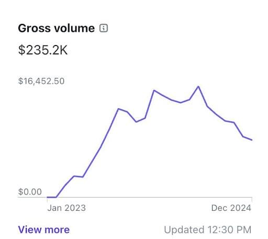Click the x-axis tick above Dec 2024

click(x=252, y=200)
